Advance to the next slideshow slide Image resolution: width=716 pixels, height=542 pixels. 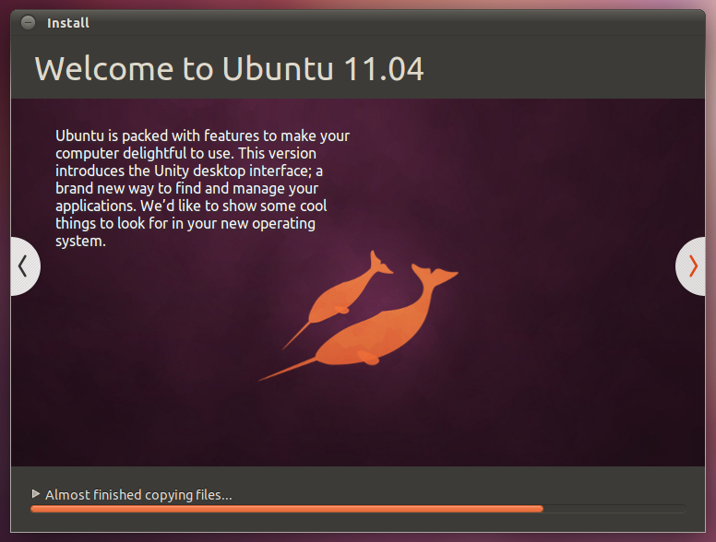(x=690, y=266)
